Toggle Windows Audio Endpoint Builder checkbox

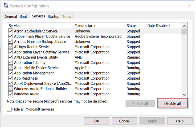click(x=10, y=89)
